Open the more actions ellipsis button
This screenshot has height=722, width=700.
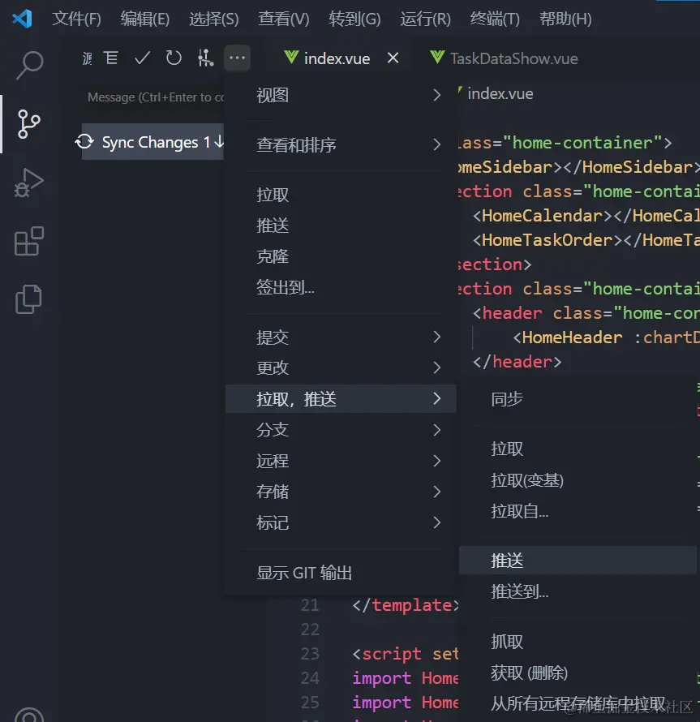(237, 58)
